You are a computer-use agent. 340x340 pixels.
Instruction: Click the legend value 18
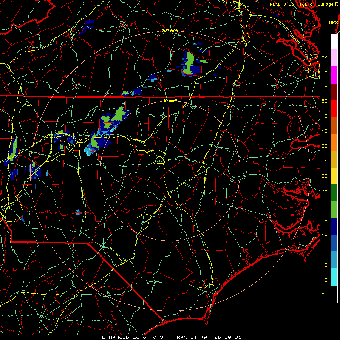[325, 221]
